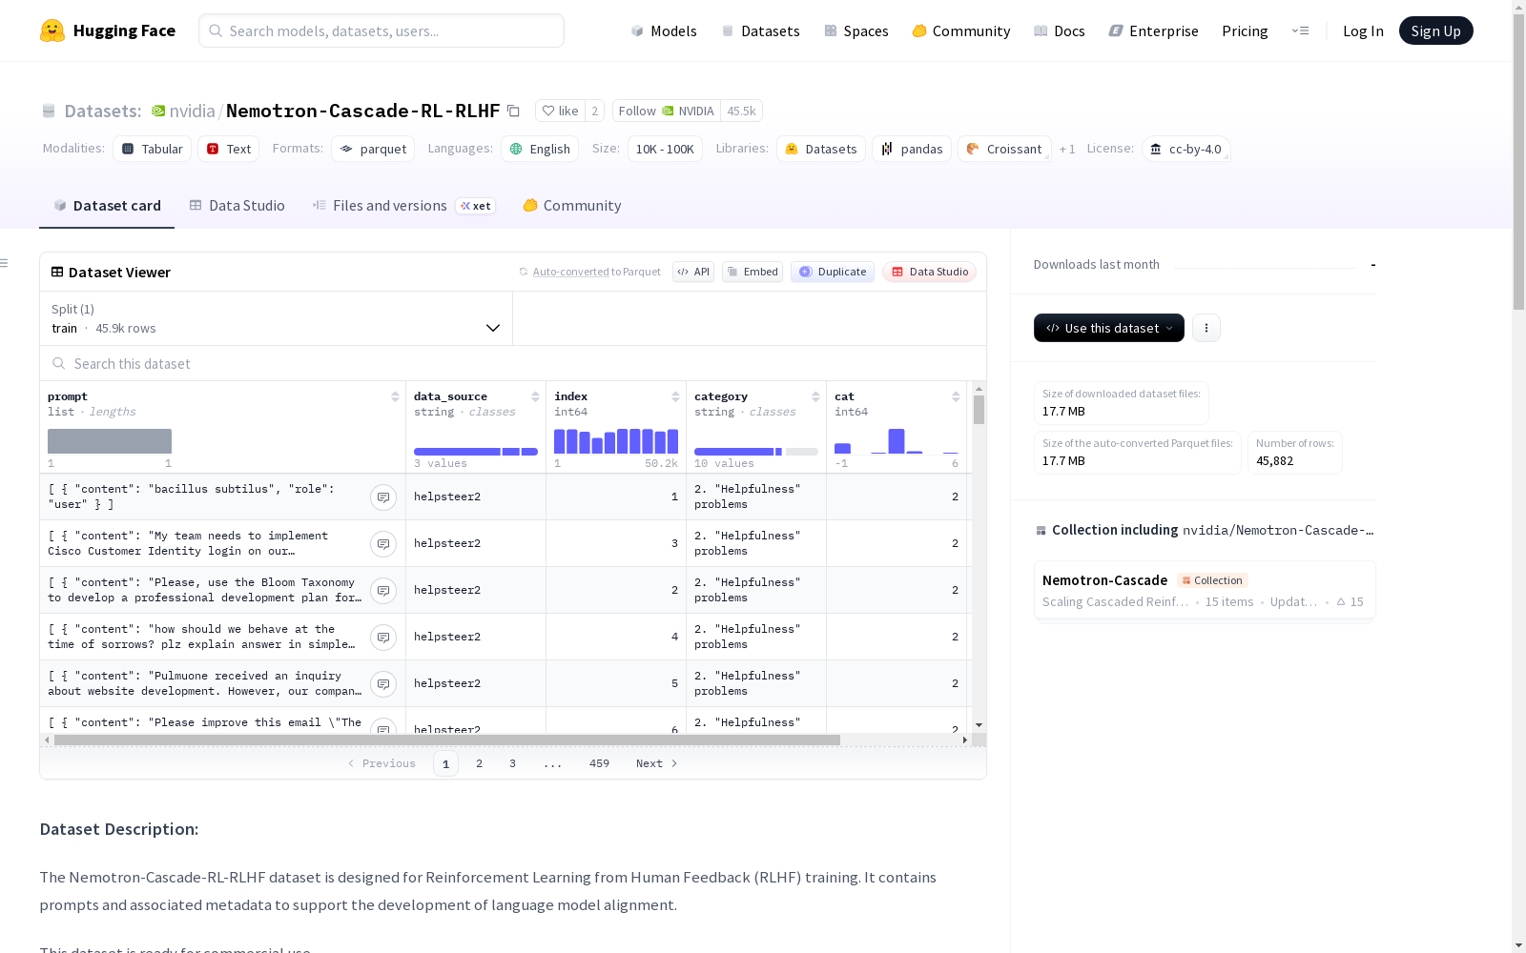Click the Sign Up button
The width and height of the screenshot is (1526, 953).
(x=1435, y=30)
